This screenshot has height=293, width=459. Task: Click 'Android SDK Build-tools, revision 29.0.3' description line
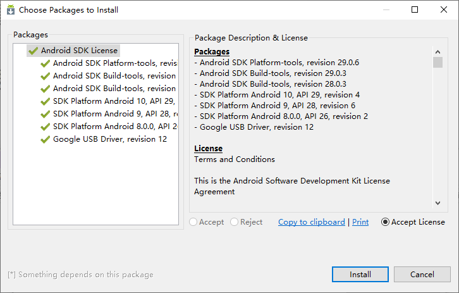pos(270,73)
